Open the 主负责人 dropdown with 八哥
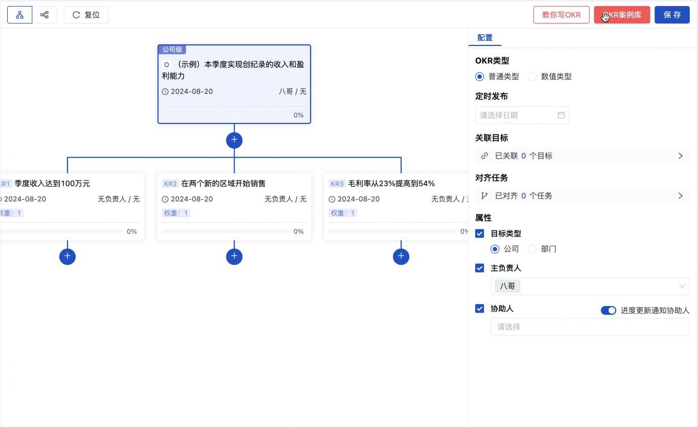 590,286
